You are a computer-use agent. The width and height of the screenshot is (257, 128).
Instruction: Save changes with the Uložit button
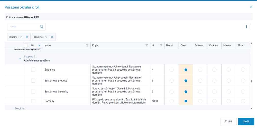click(246, 122)
